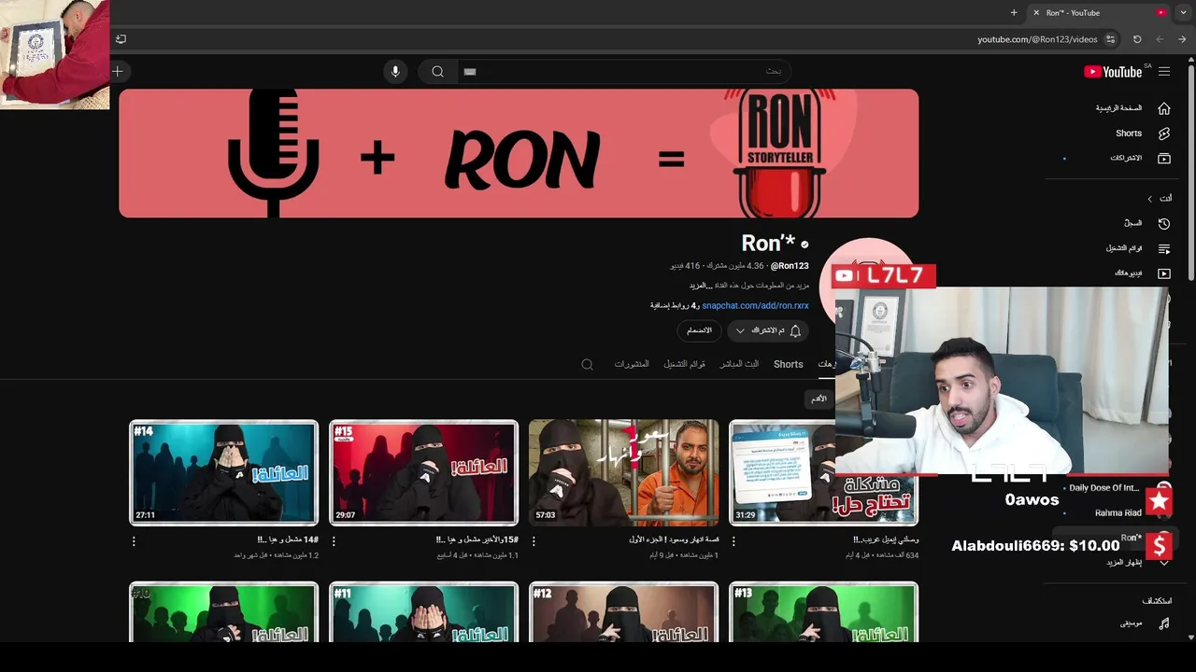Click the magnifier search button

(437, 72)
